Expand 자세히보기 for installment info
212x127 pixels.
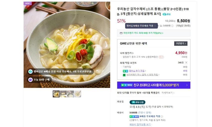[x=168, y=93]
